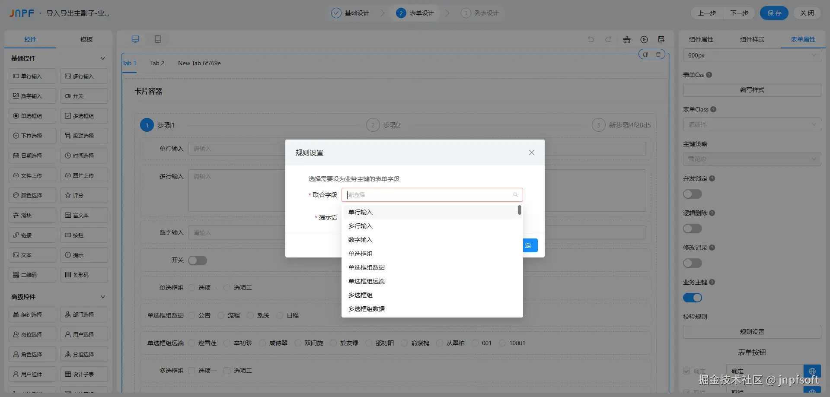Screen dimensions: 830x397
Task: Click help icon next to 逻辑删除
Action: click(712, 213)
